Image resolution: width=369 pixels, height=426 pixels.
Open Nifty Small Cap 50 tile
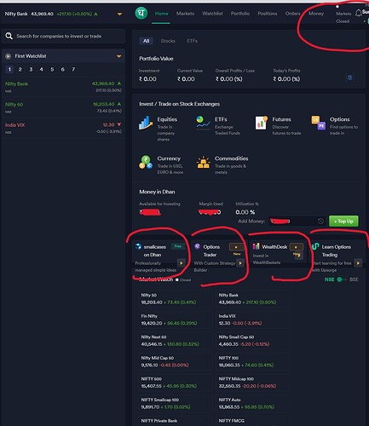coord(252,341)
